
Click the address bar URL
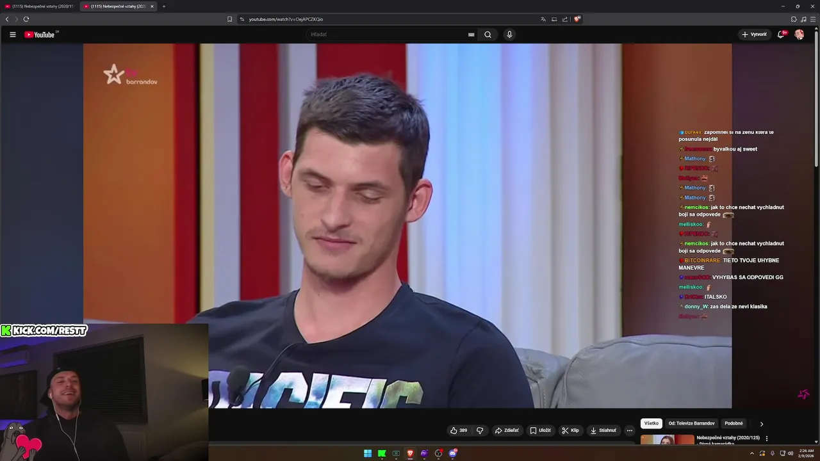coord(286,19)
